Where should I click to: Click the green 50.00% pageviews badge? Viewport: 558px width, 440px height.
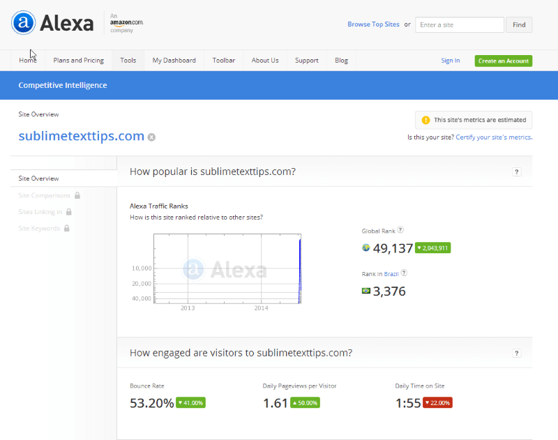click(305, 402)
